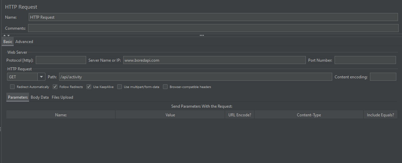Screen dimensions: 402x163
Task: Click the URL Encode? column header
Action: tap(240, 115)
